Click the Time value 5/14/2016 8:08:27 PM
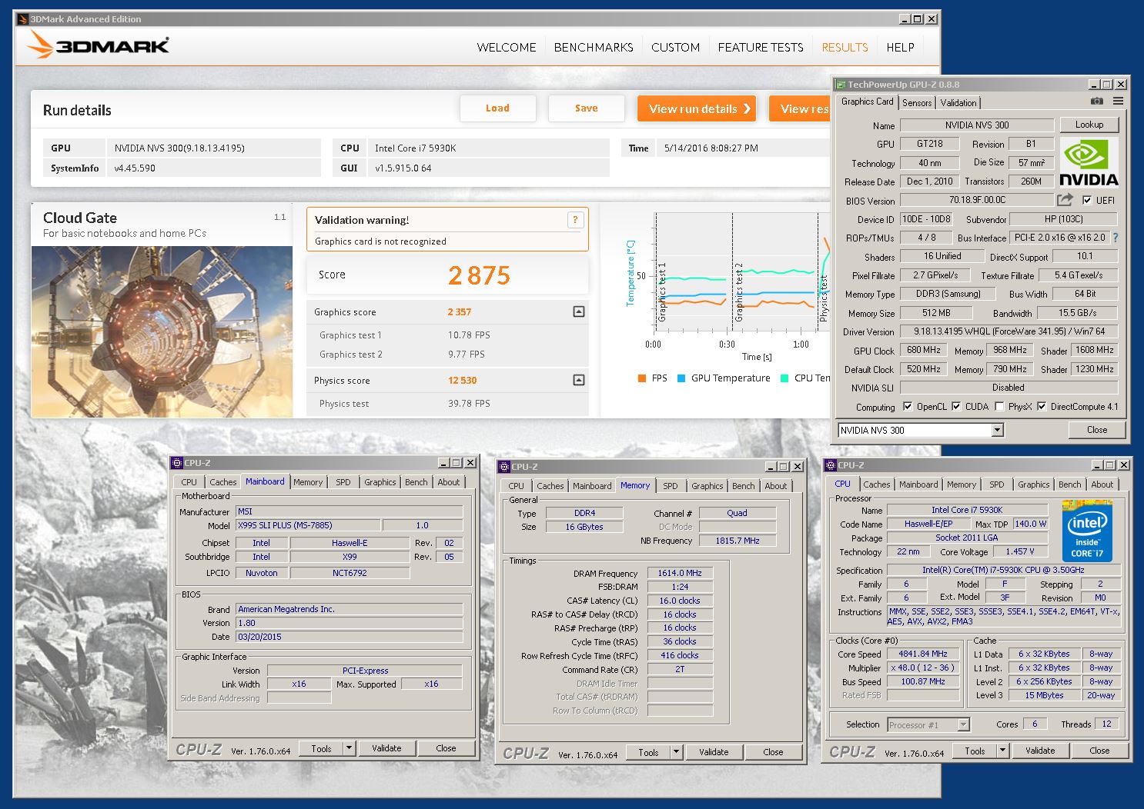 tap(711, 148)
